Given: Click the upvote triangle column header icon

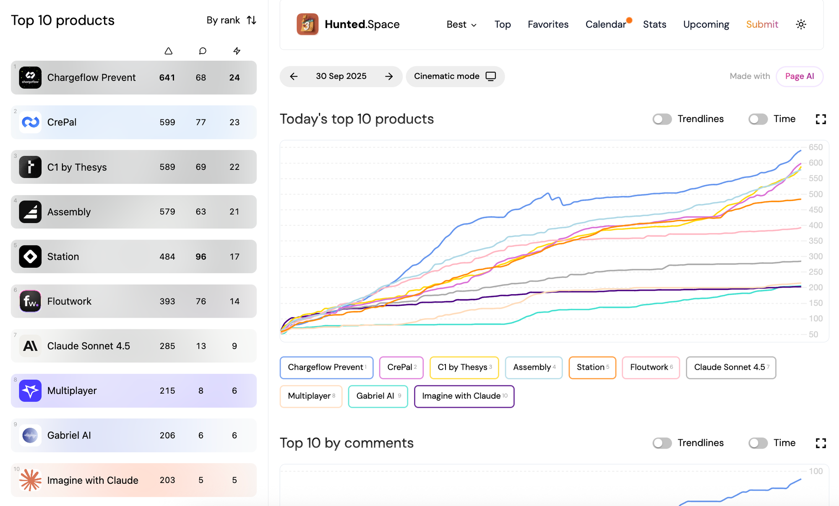Looking at the screenshot, I should click(168, 50).
